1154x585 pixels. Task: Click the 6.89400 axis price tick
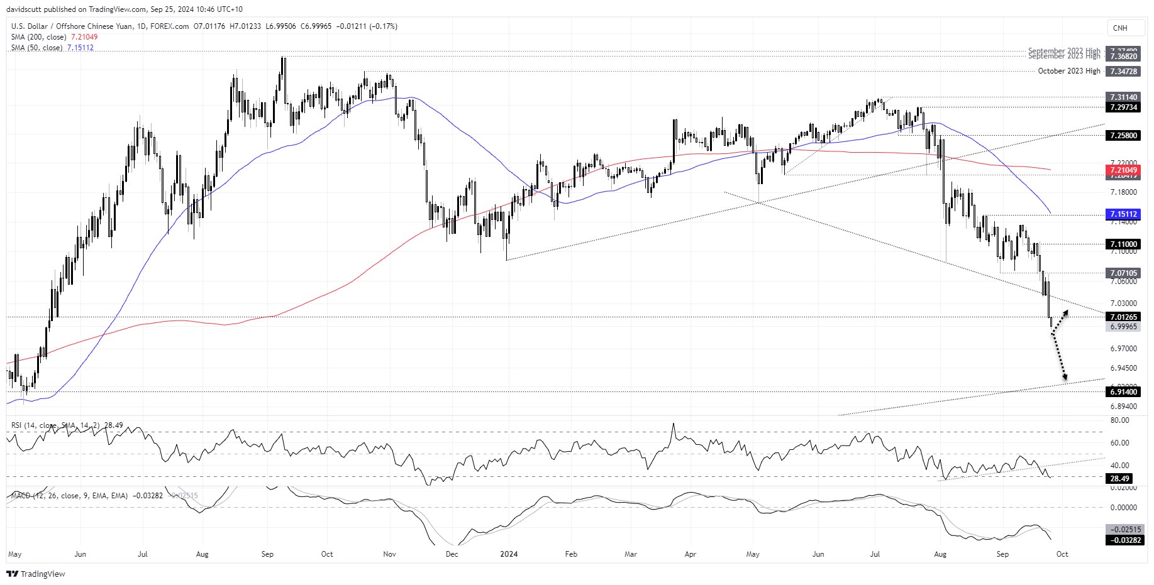tap(1123, 407)
